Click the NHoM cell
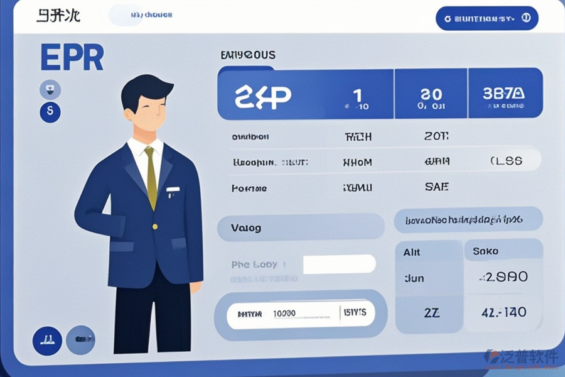The image size is (565, 377). pos(357,162)
